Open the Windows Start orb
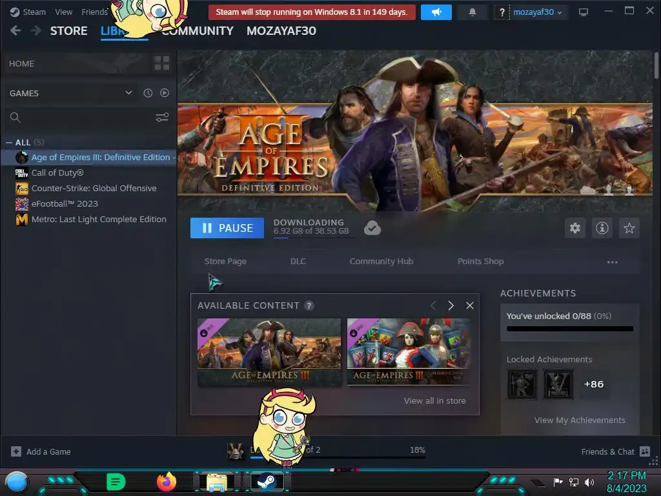 coord(17,482)
